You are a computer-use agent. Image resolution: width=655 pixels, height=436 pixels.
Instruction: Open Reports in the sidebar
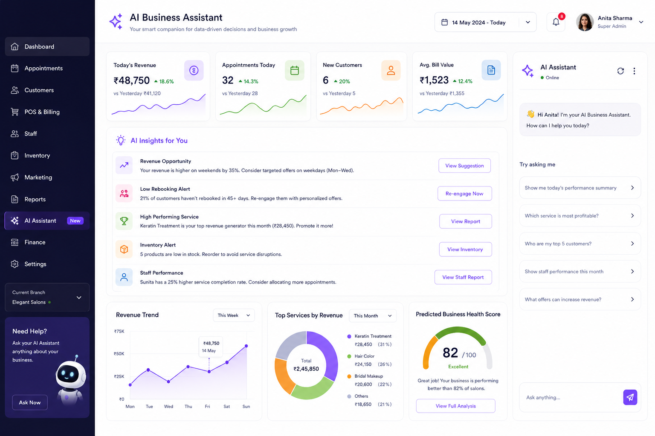click(x=47, y=199)
